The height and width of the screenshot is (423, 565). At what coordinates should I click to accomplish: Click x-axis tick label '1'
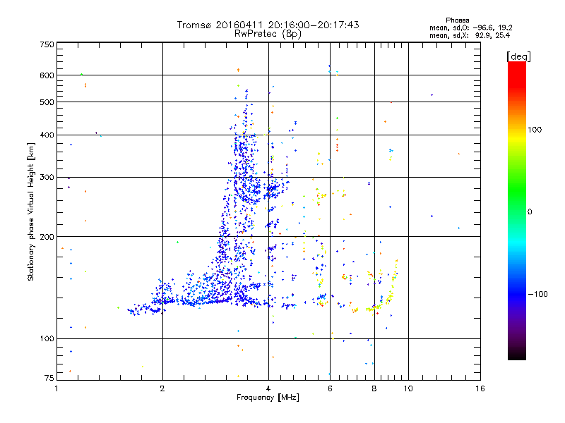click(56, 388)
